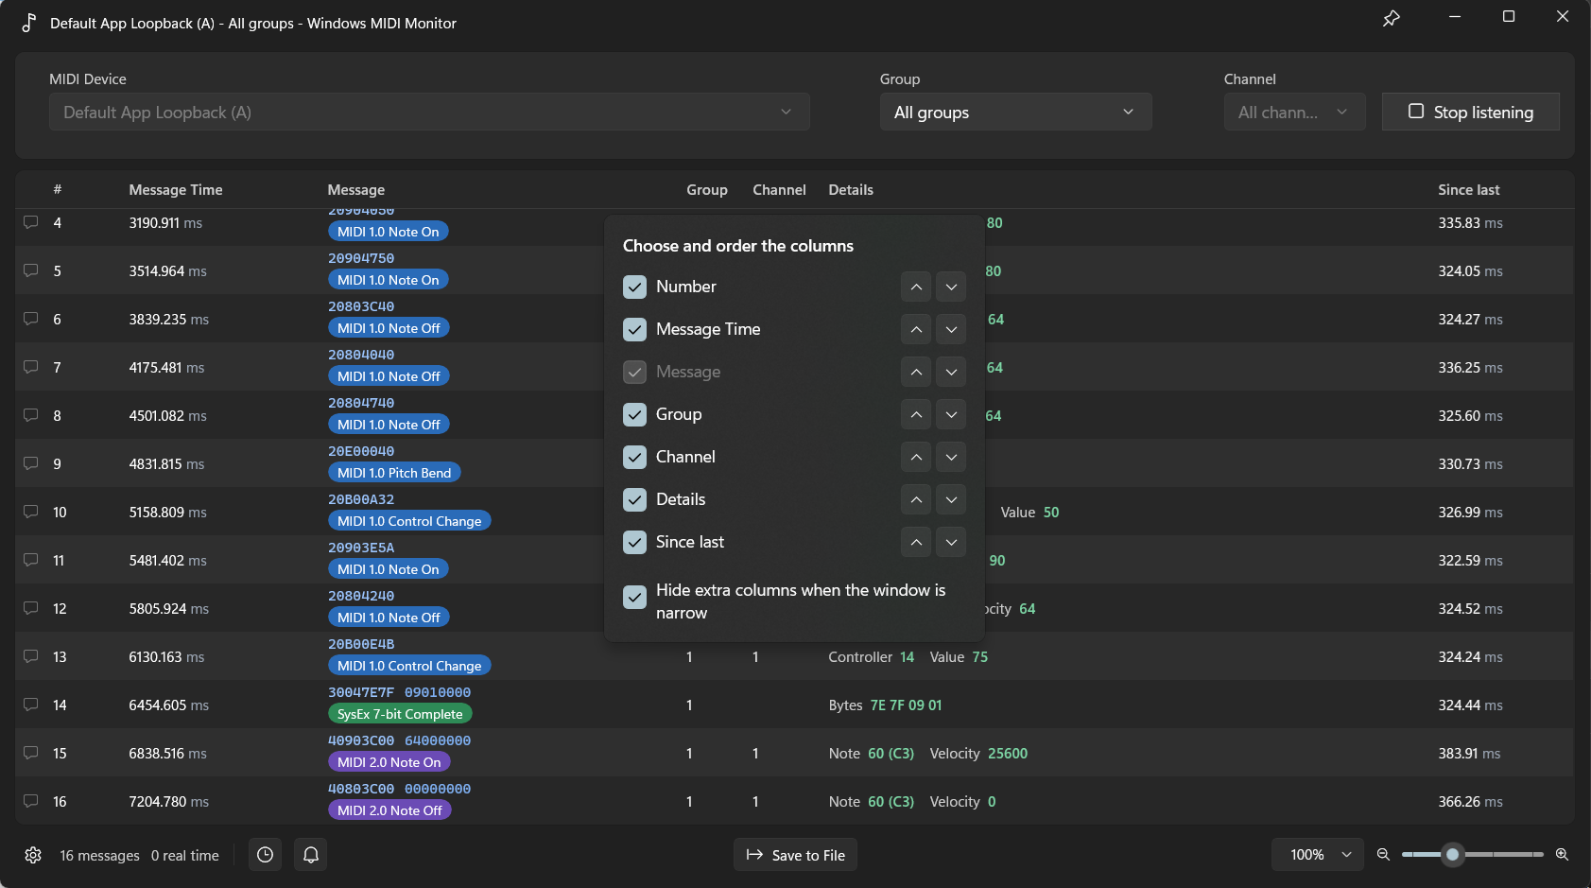The image size is (1591, 888).
Task: Open the 100% zoom level dropdown
Action: [1318, 855]
